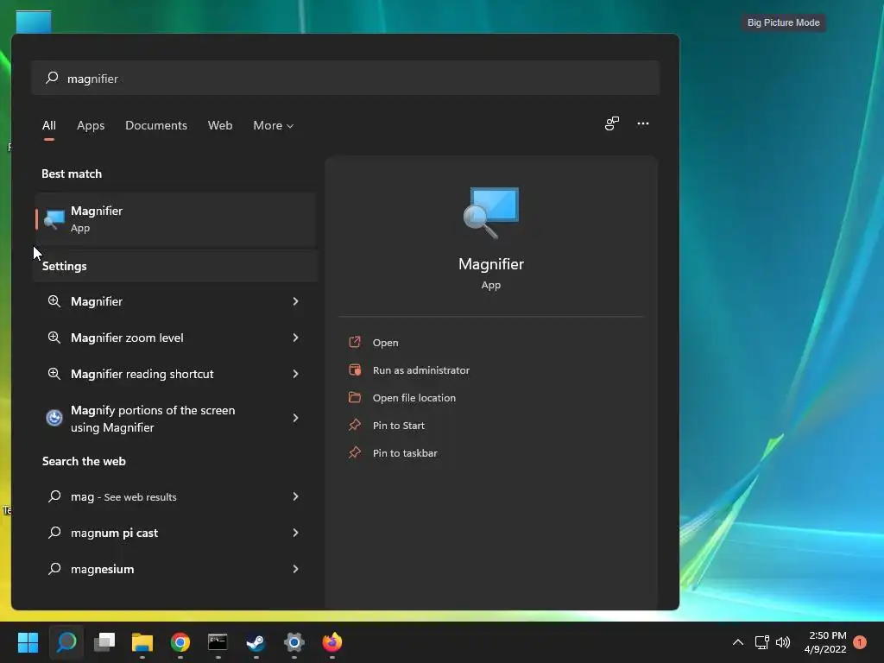The width and height of the screenshot is (884, 663).
Task: Open the 'Magnifier reading shortcut' setting
Action: 174,374
